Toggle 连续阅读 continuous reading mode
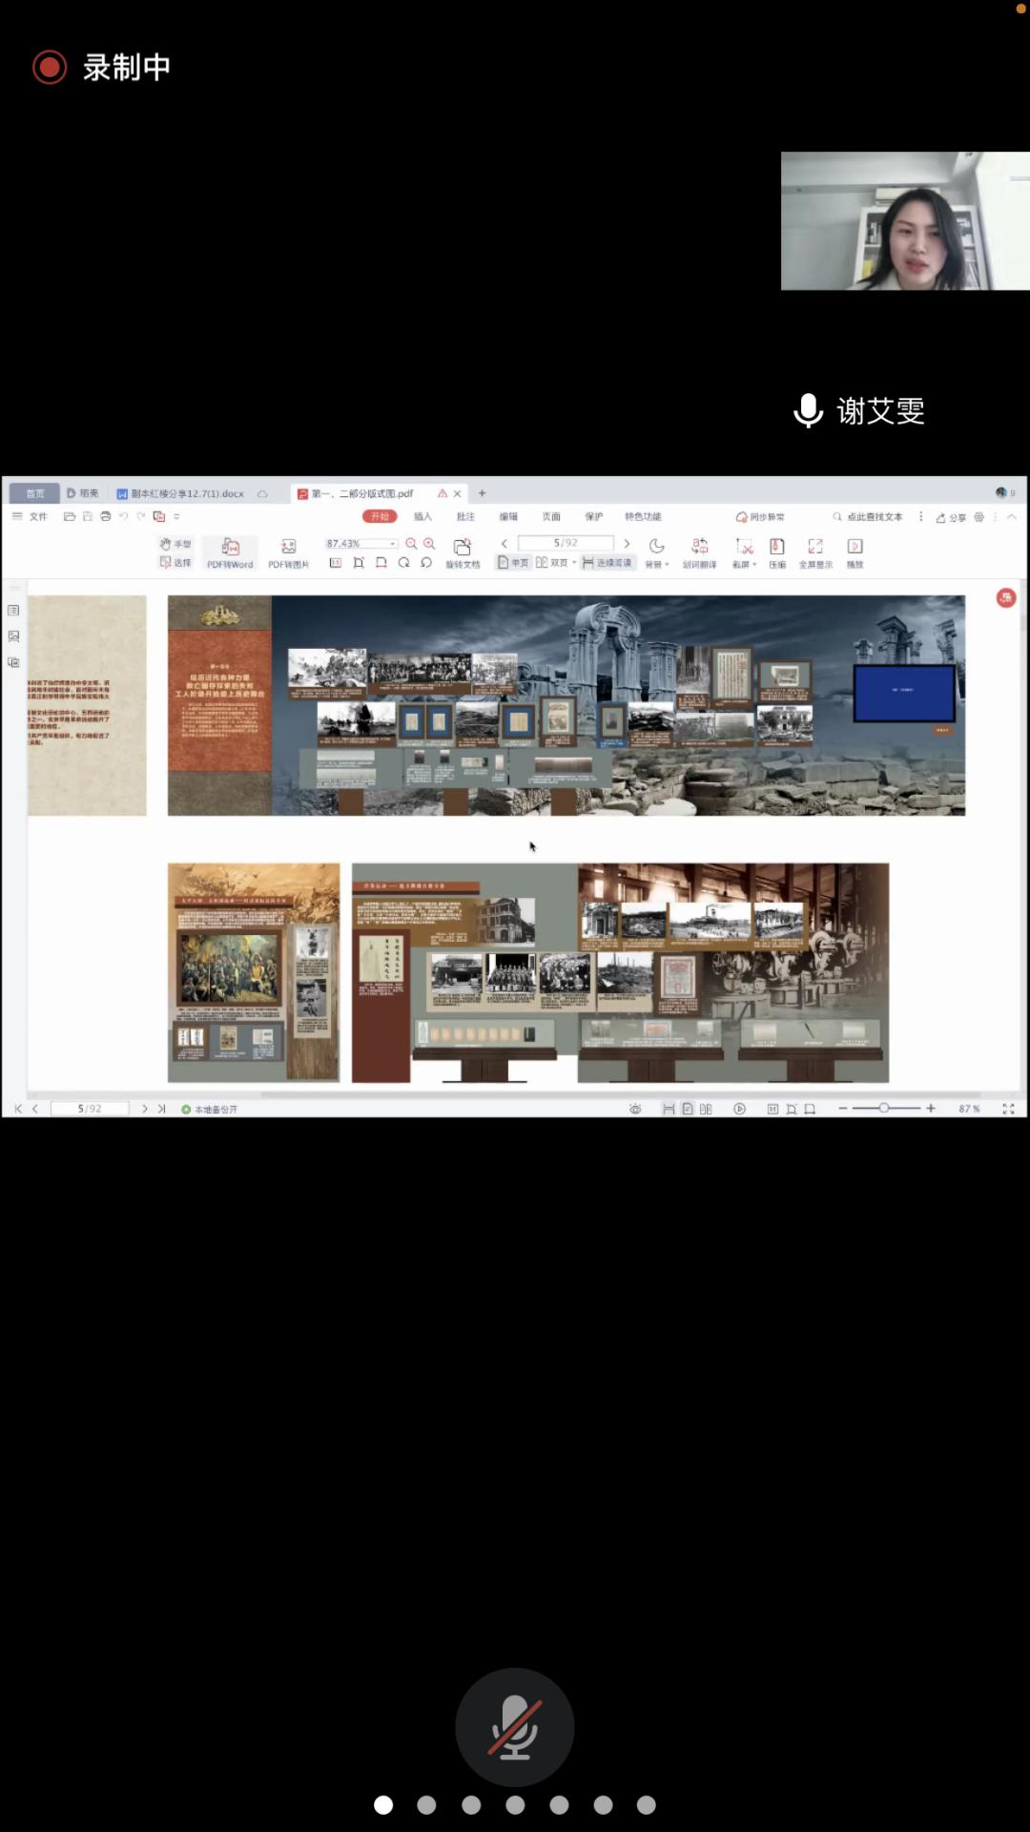1030x1832 pixels. click(608, 563)
